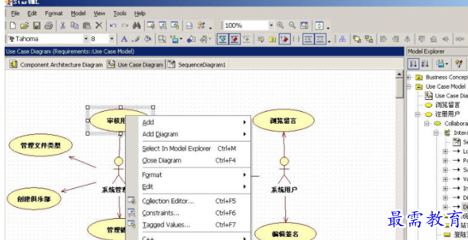
Task: Click the auto resize icon
Action: (x=162, y=39)
